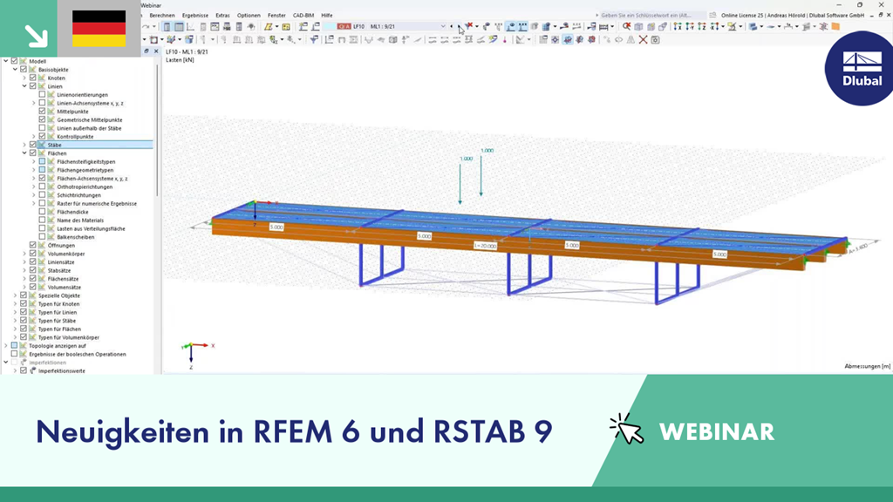893x502 pixels.
Task: Uncheck the Modell checkbox
Action: click(x=14, y=61)
